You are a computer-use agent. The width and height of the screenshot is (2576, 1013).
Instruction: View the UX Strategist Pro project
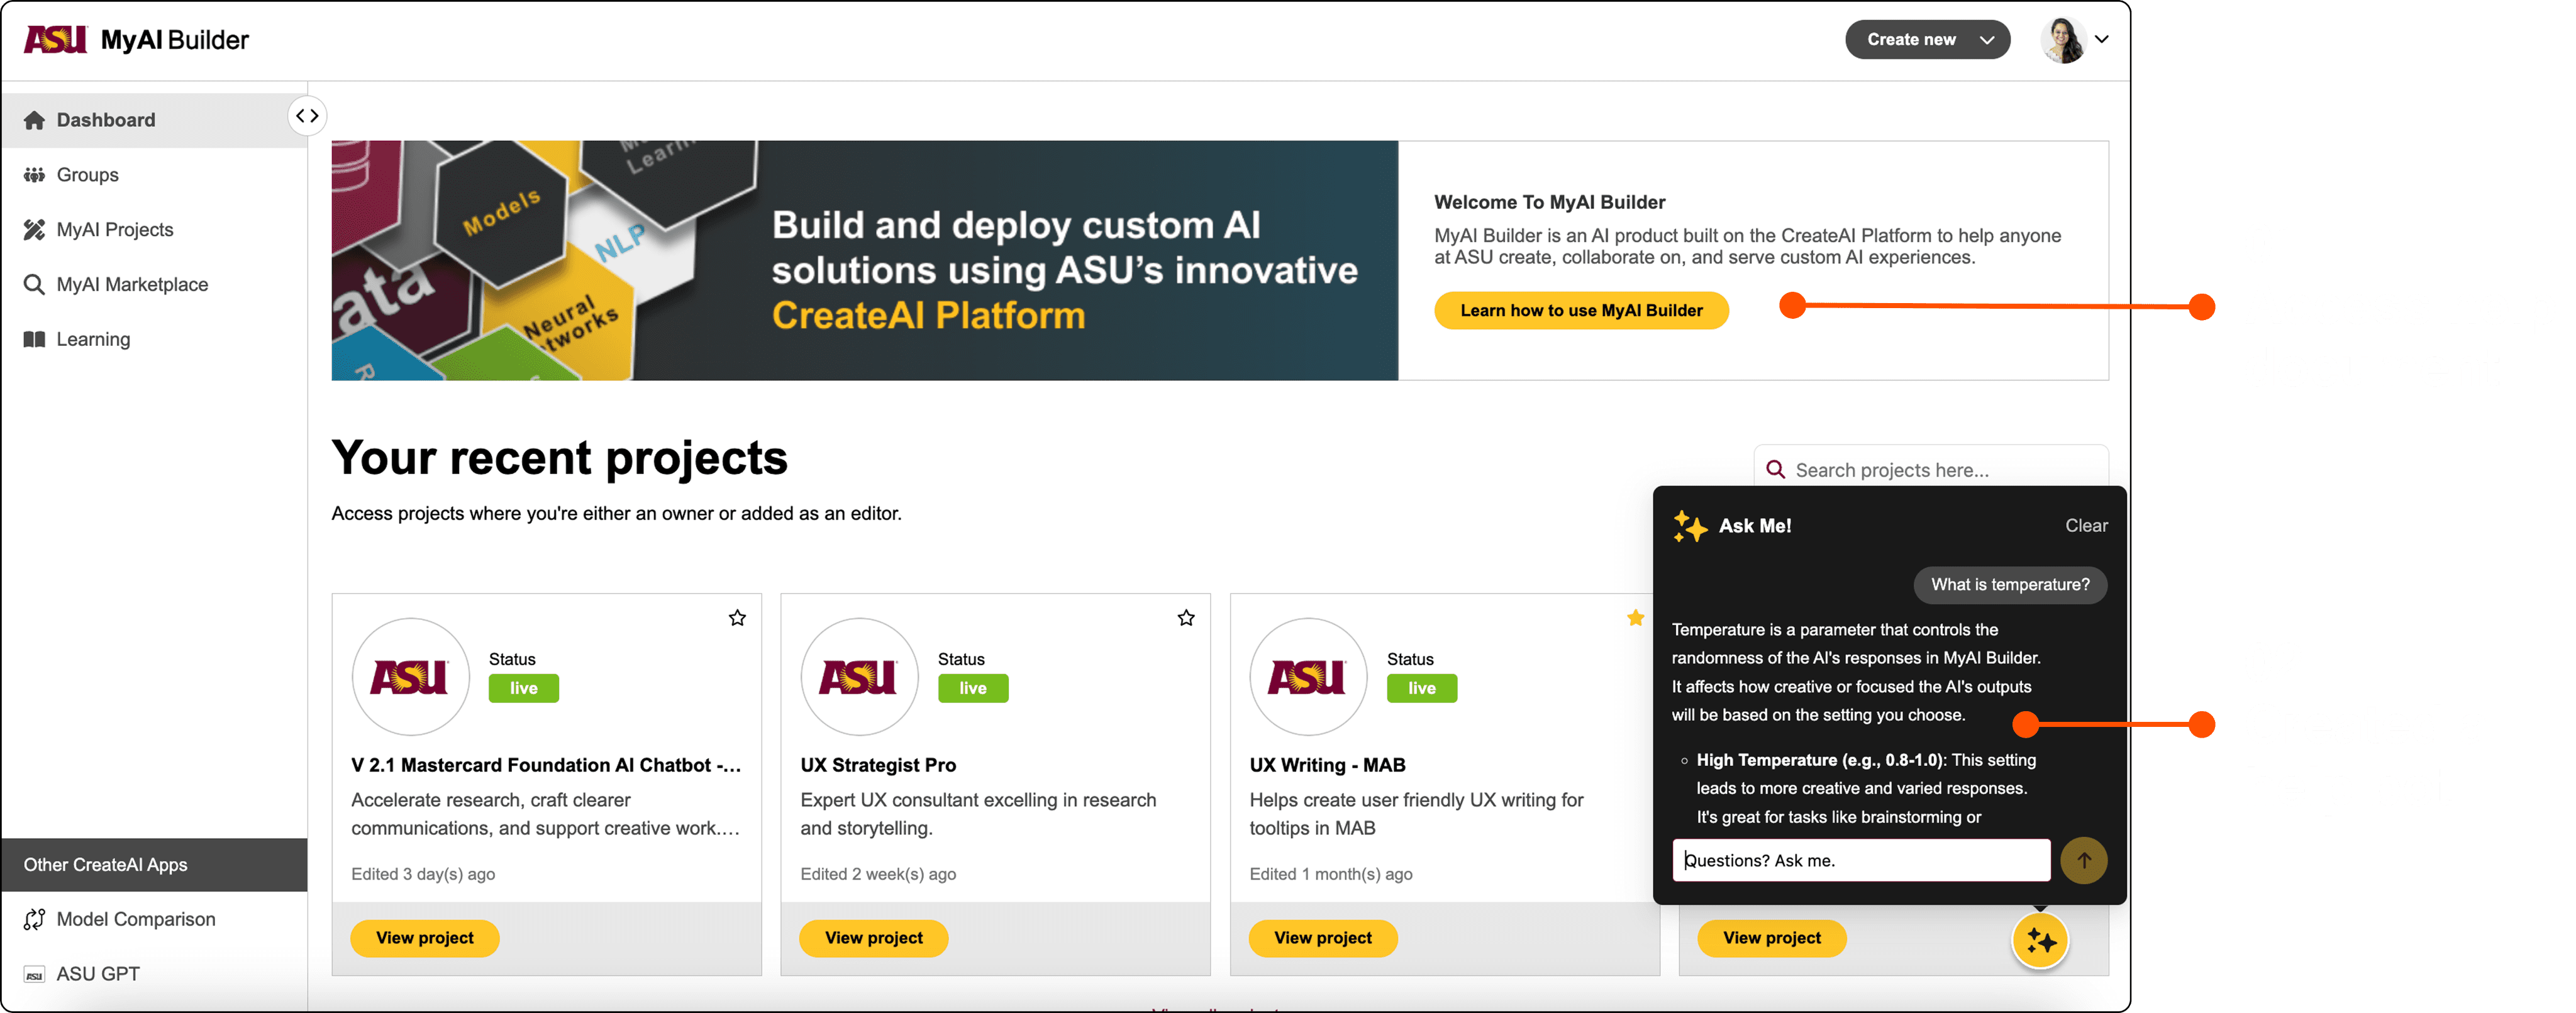[874, 938]
